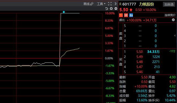177x103 pixels.
Task: Collapse side panel with the small chevron
Action: (x=175, y=35)
